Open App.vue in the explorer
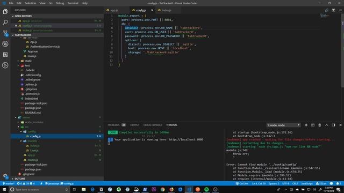The image size is (344, 193). (x=32, y=51)
